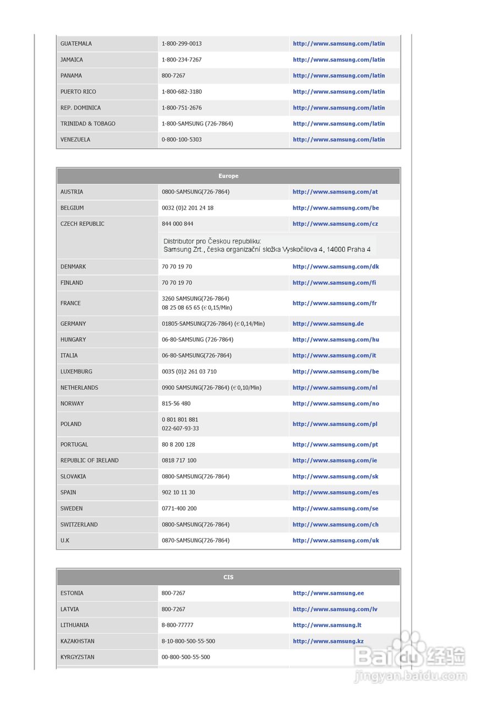
Task: Follow the Republic of Ireland link samsung.com/ie
Action: [x=335, y=460]
